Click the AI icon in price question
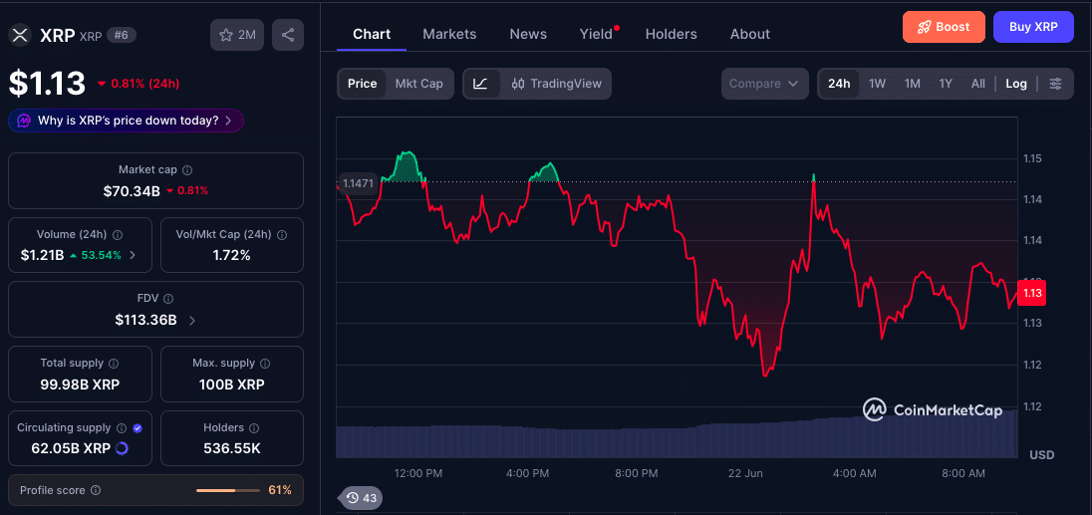This screenshot has height=515, width=1092. tap(24, 121)
